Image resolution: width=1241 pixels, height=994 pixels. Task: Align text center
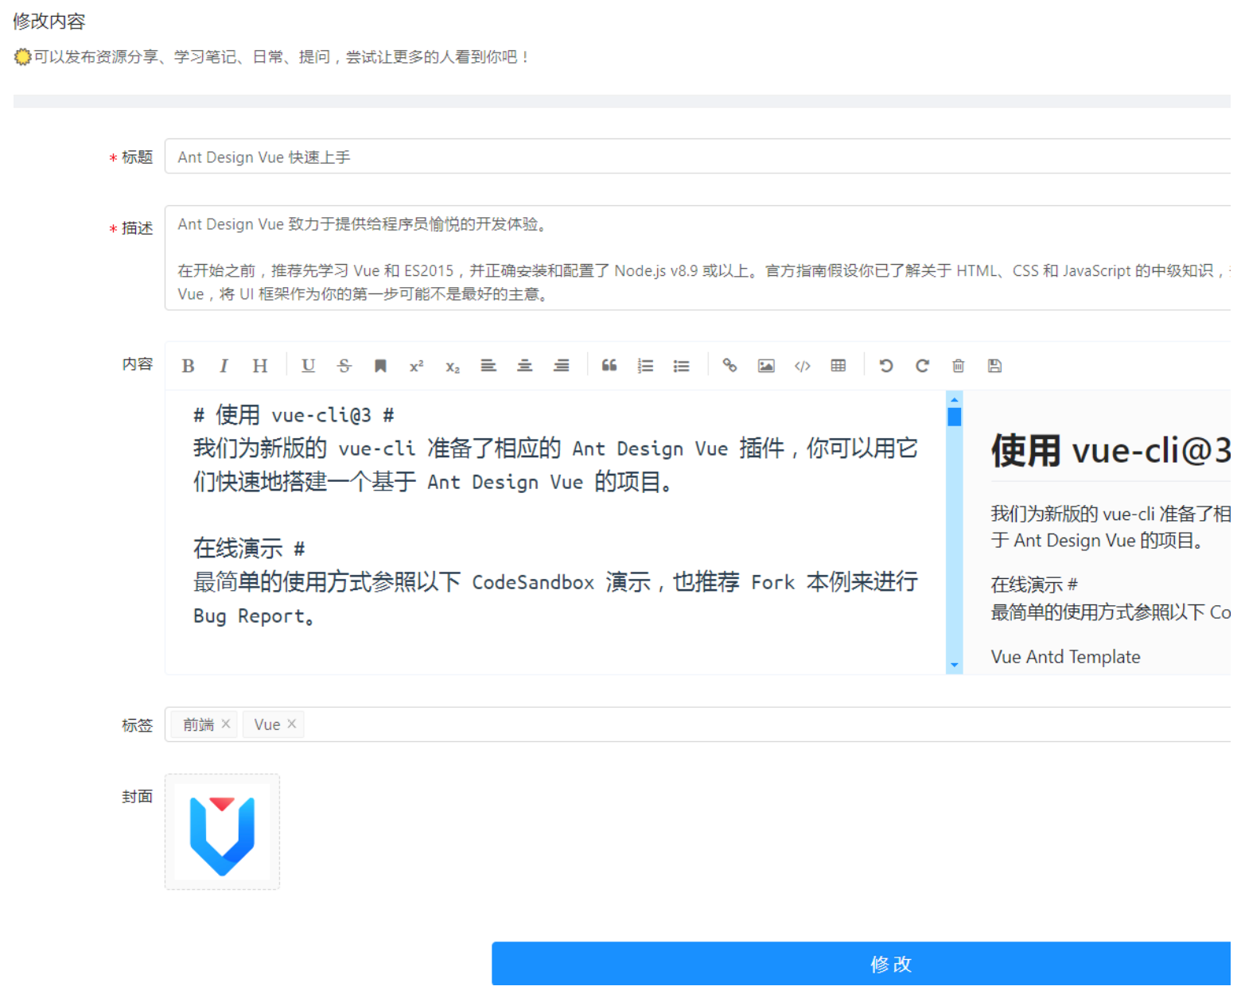pyautogui.click(x=525, y=366)
